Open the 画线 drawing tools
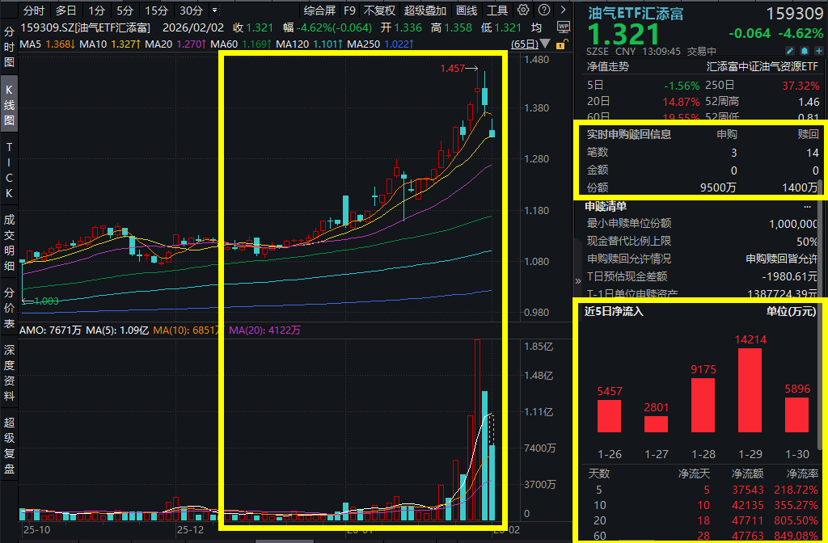This screenshot has height=543, width=828. tap(467, 10)
